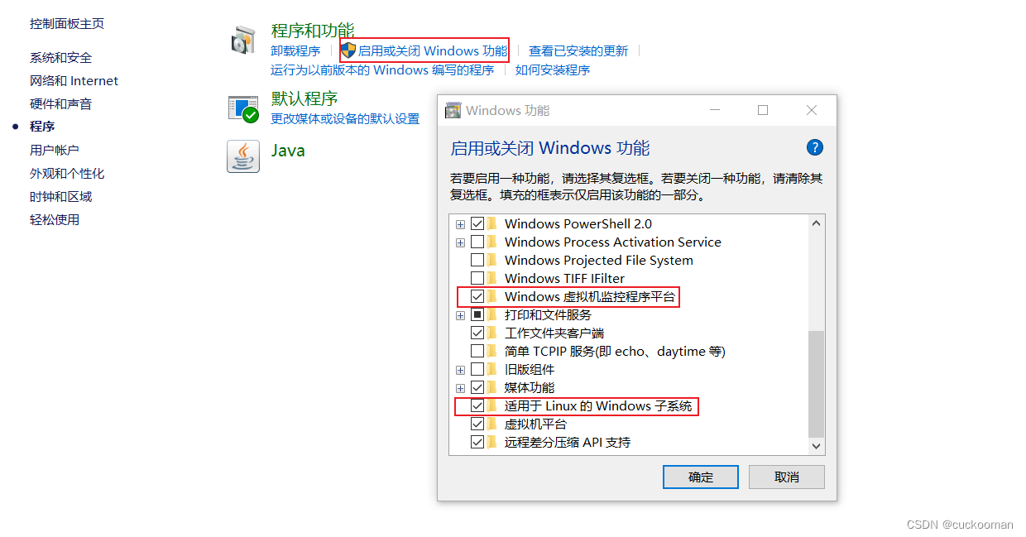Open the Java coffee cup icon
Image resolution: width=1026 pixels, height=537 pixels.
click(x=243, y=156)
